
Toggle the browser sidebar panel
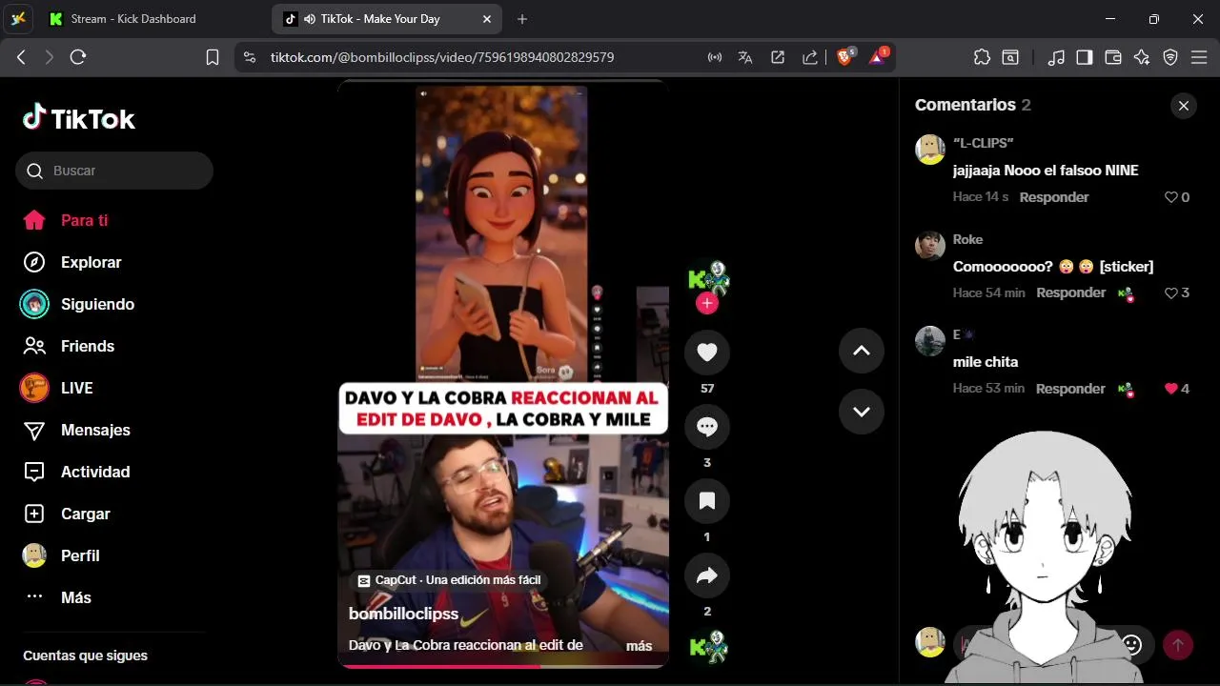1085,57
